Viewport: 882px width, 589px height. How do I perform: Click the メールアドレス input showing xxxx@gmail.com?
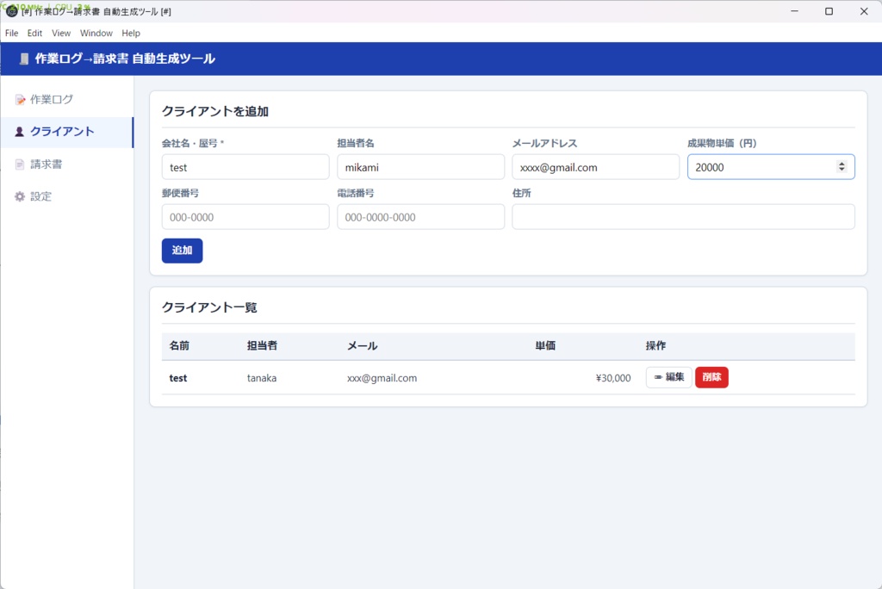pyautogui.click(x=596, y=166)
